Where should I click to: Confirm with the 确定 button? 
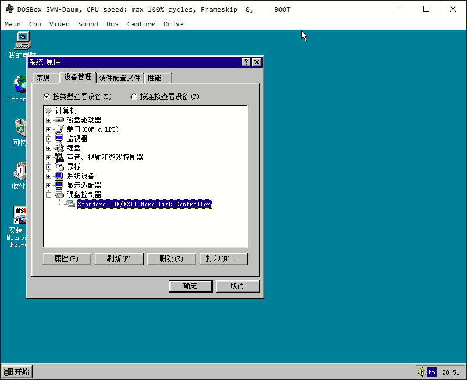pyautogui.click(x=190, y=286)
